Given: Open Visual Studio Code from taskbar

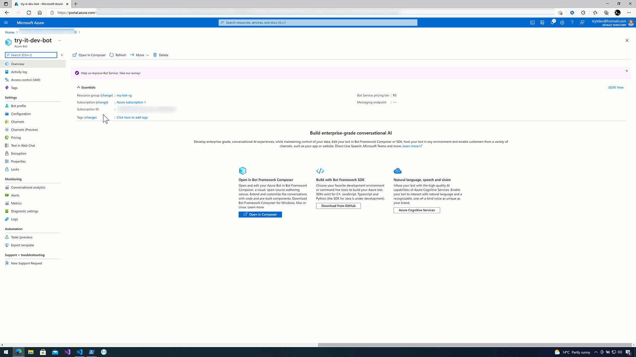Looking at the screenshot, I should pyautogui.click(x=79, y=352).
